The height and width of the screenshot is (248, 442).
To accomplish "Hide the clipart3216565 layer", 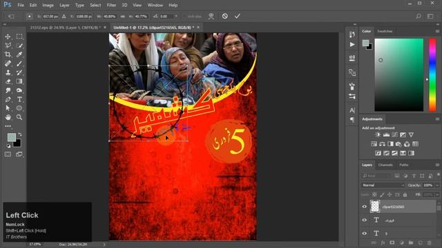I will pyautogui.click(x=364, y=207).
